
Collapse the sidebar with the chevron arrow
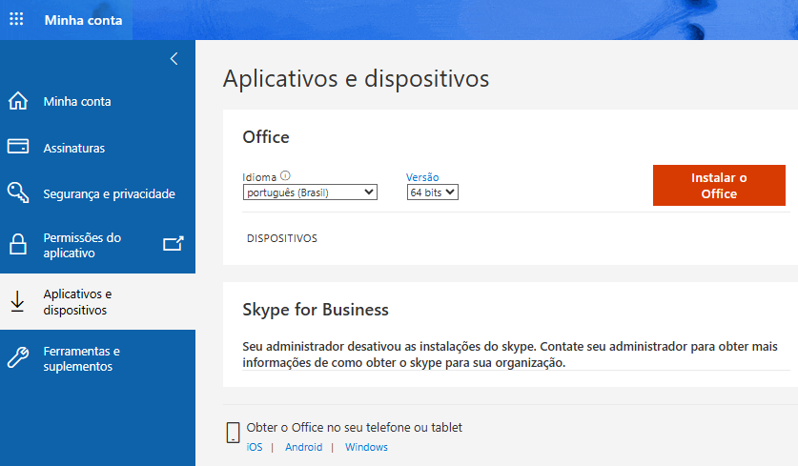point(174,59)
